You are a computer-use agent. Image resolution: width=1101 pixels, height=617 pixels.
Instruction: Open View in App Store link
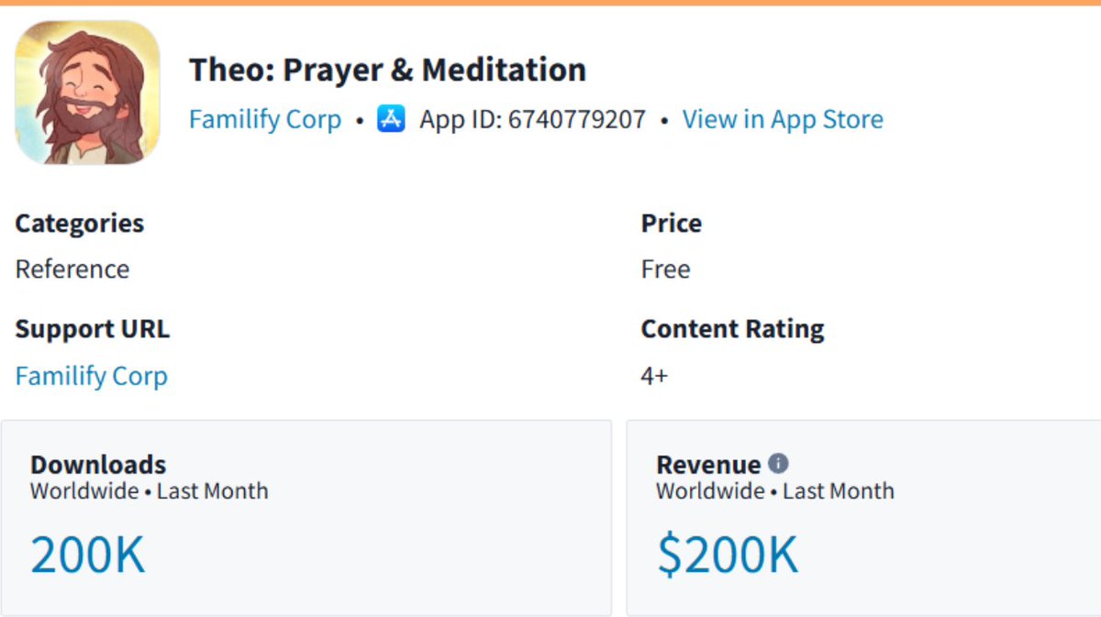pos(783,119)
